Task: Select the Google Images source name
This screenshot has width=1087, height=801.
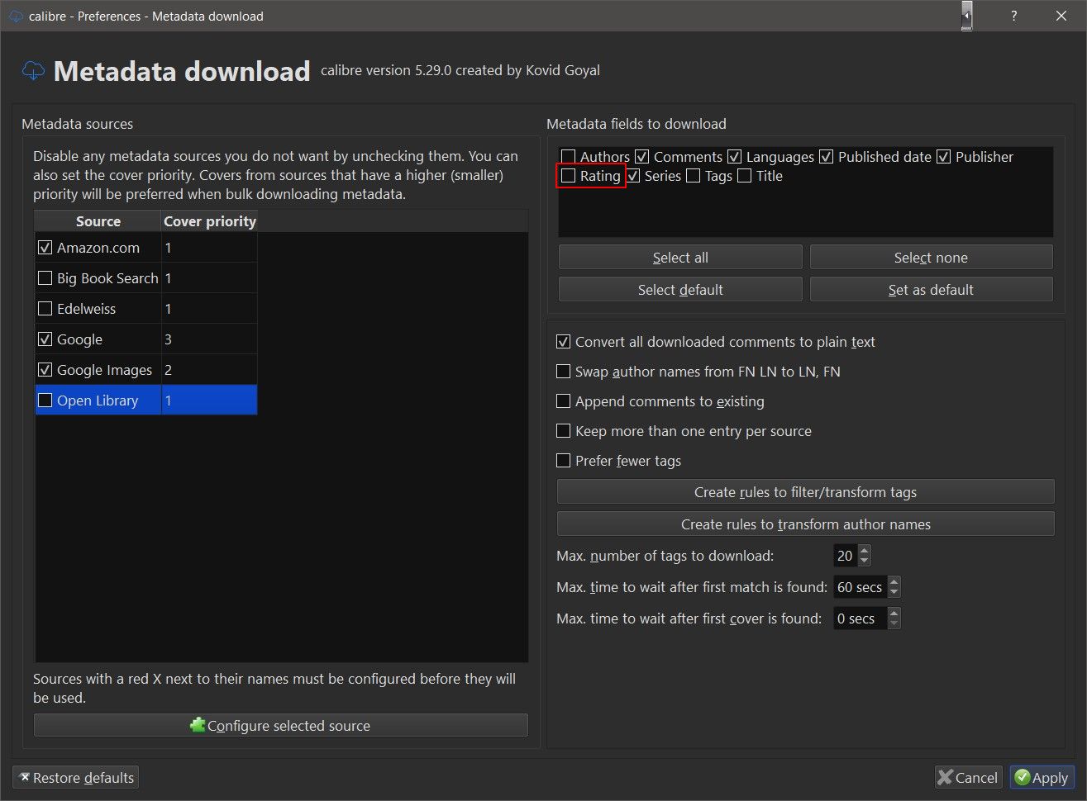Action: click(x=104, y=370)
